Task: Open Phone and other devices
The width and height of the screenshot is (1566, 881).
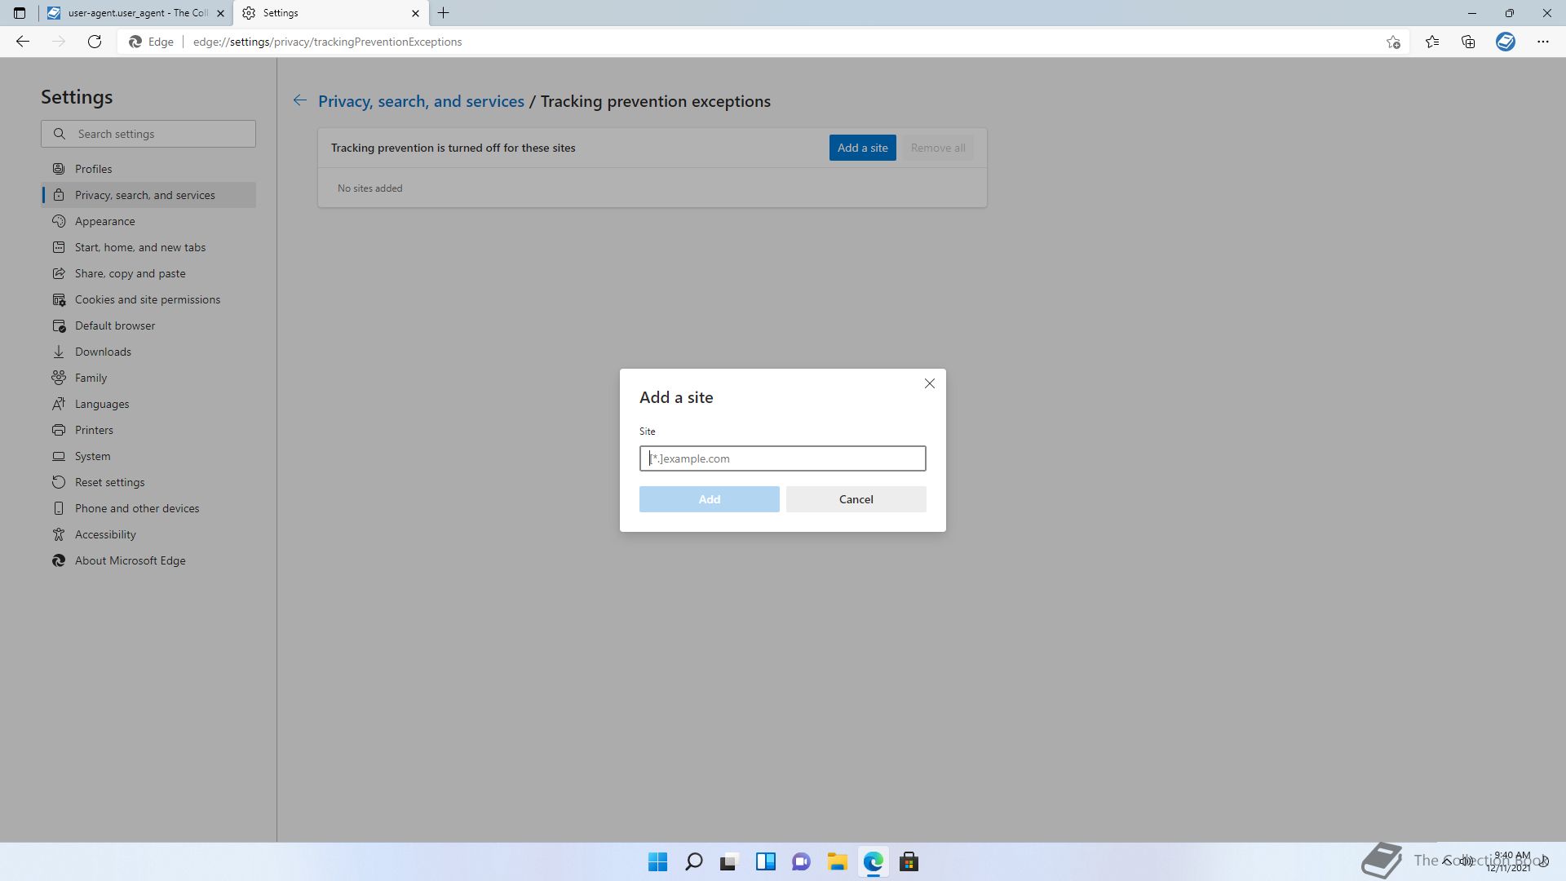Action: pos(148,508)
